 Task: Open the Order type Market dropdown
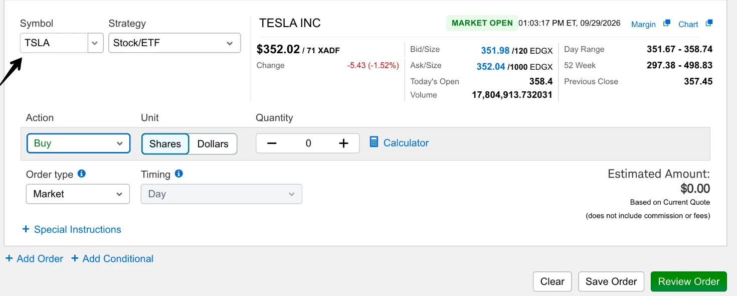(78, 194)
